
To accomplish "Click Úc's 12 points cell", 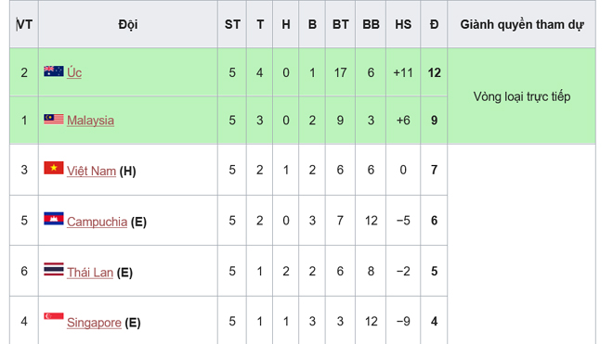I will [x=434, y=72].
